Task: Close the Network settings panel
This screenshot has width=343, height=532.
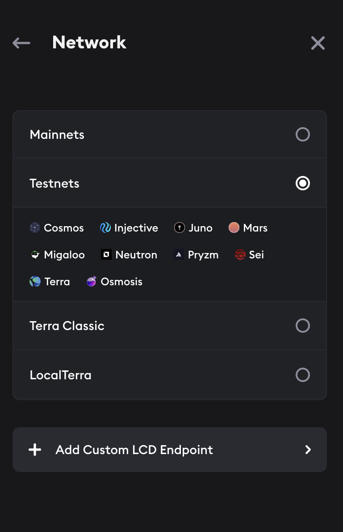Action: click(318, 43)
